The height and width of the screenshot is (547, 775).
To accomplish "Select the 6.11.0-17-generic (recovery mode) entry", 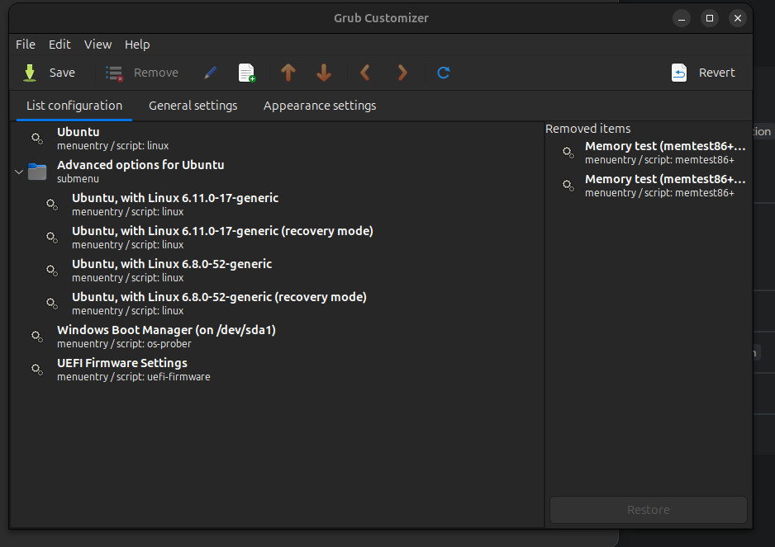I will pyautogui.click(x=277, y=238).
